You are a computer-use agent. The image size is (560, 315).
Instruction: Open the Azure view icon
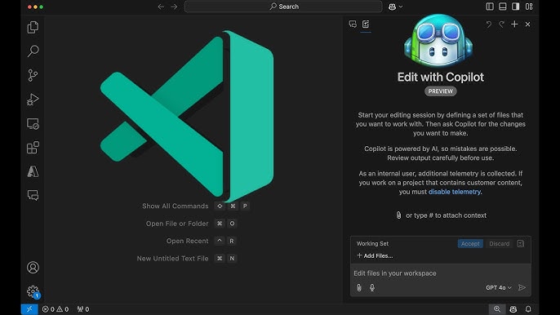(x=33, y=171)
